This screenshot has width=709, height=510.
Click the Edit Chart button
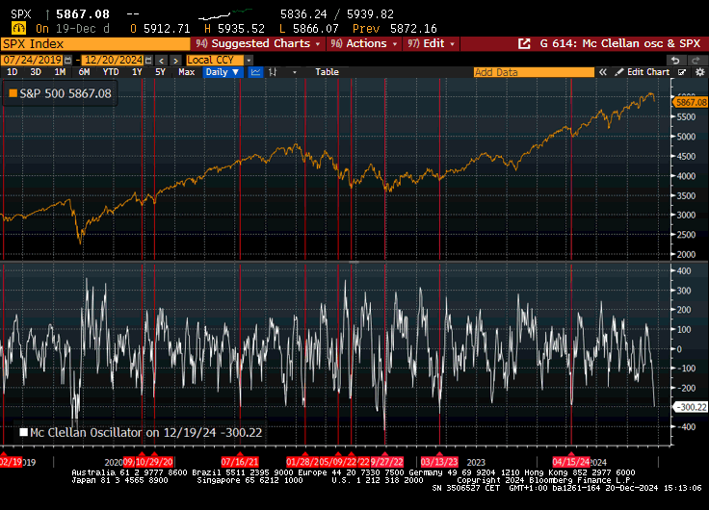point(643,72)
